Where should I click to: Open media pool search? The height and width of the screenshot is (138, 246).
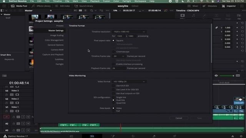pyautogui.click(x=91, y=10)
